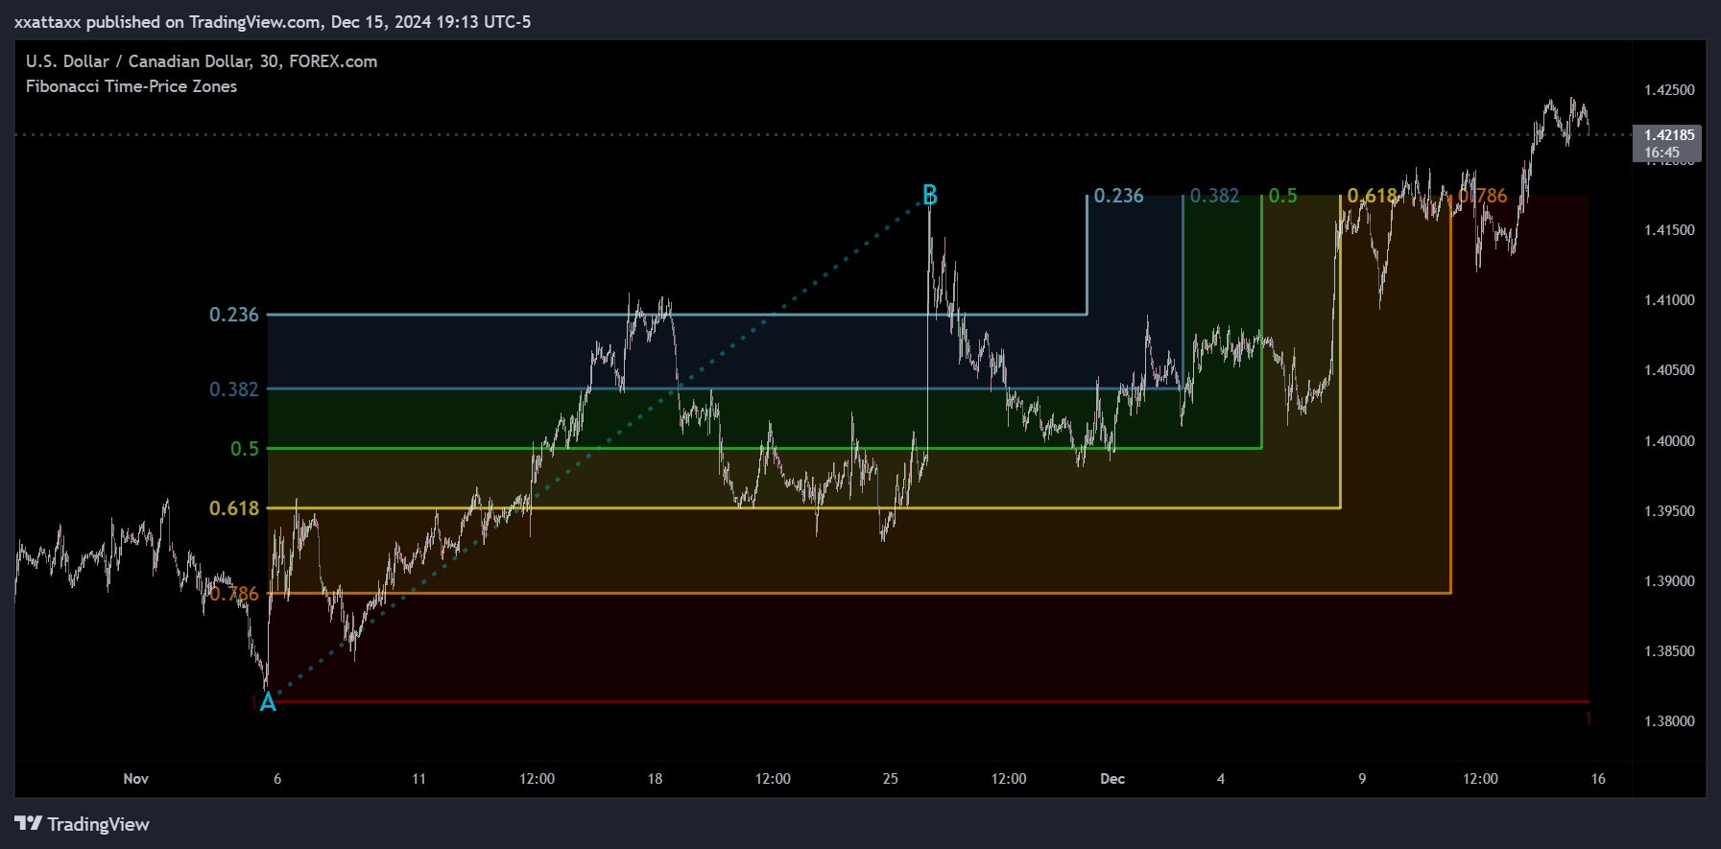Click the 12:00 label between 9 and 16

1480,779
